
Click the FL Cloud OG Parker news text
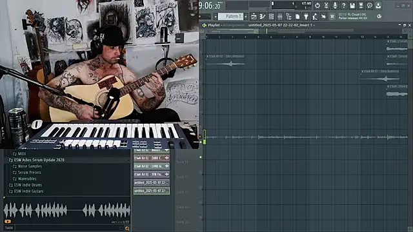(x=353, y=16)
